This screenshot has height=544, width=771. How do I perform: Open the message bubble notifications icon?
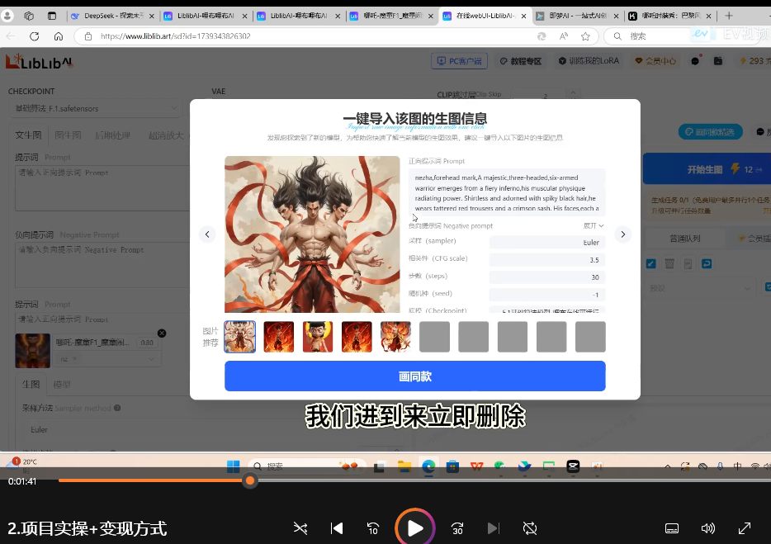(695, 61)
